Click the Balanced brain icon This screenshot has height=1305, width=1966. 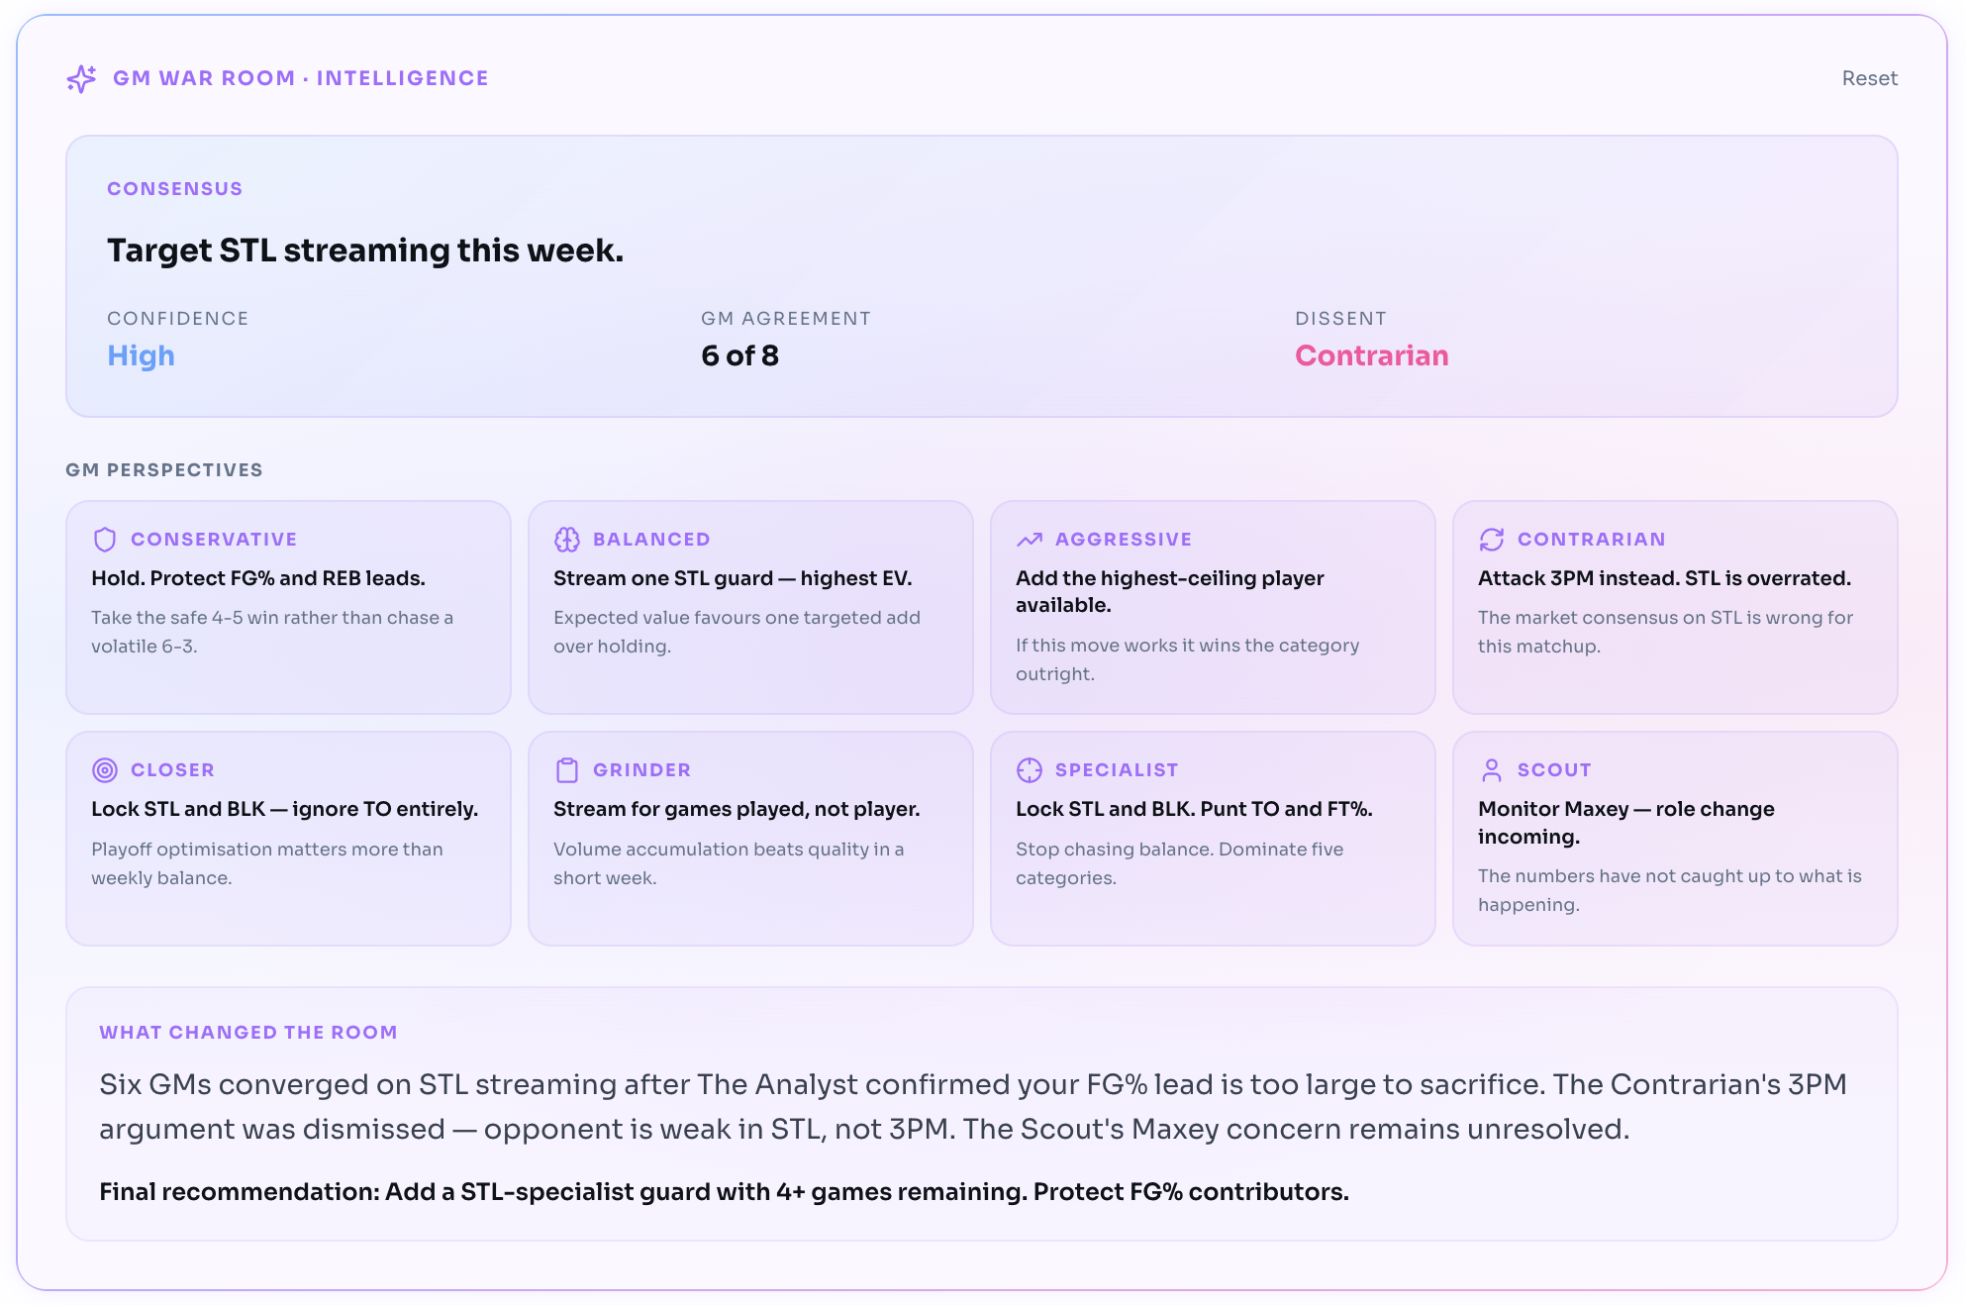(567, 540)
